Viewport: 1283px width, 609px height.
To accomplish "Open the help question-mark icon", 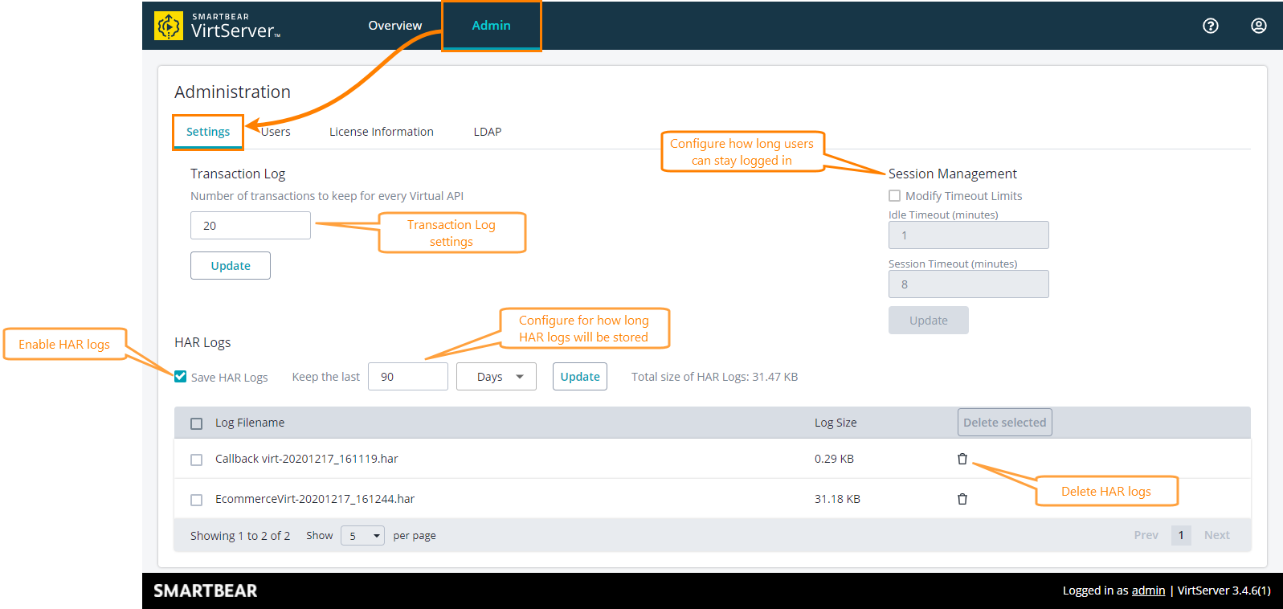I will [1211, 26].
